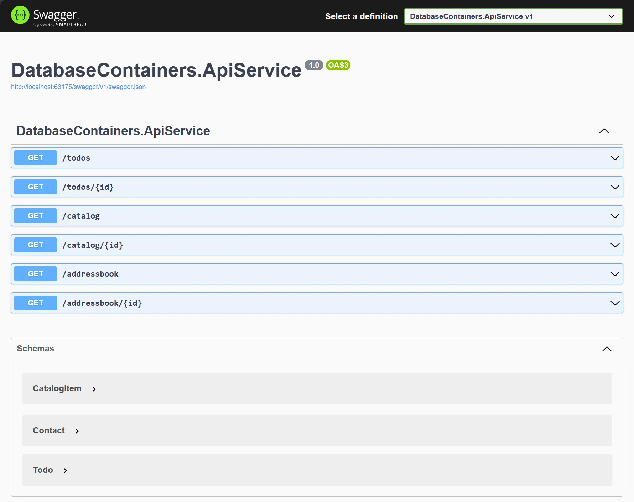Select the GET badge for /todos
This screenshot has height=502, width=634.
click(35, 158)
